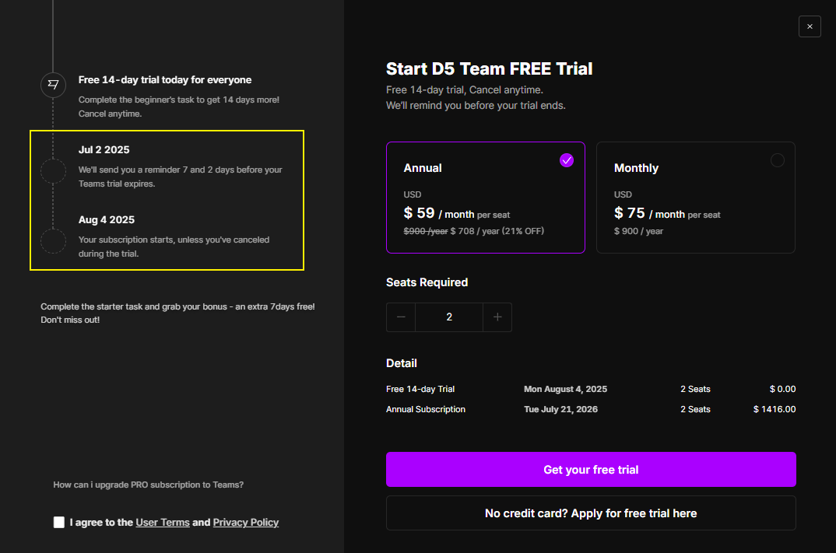836x553 pixels.
Task: Click the dashed circle marker for Jul 2 2025
Action: [x=53, y=171]
